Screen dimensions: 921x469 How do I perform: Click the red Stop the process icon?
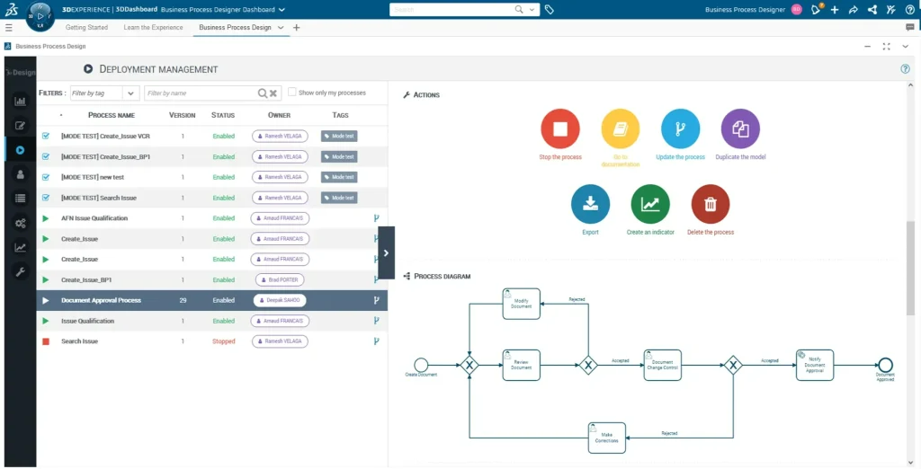[560, 128]
